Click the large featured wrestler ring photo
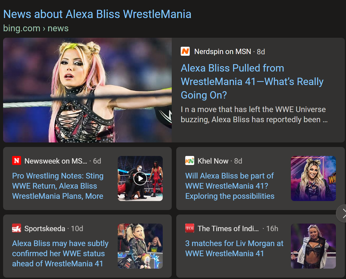 coord(87,90)
